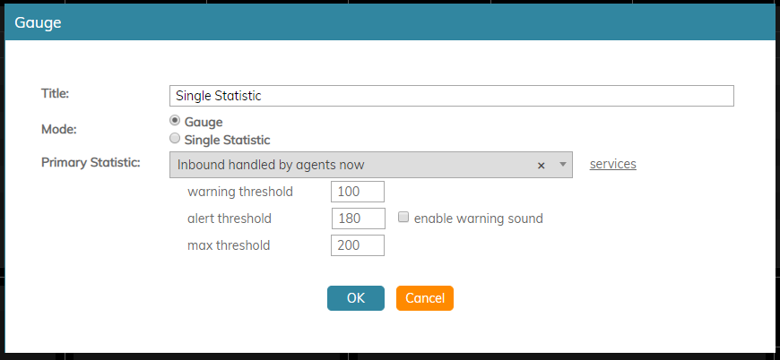Click the 'Single Statistic' radio label text

(x=228, y=140)
